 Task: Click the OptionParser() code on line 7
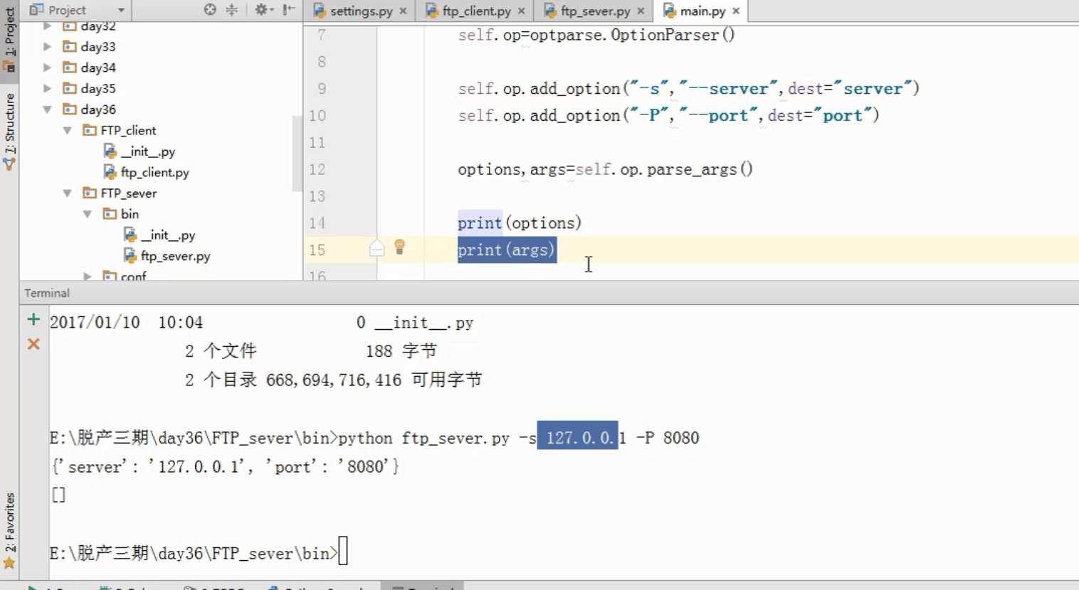[673, 35]
